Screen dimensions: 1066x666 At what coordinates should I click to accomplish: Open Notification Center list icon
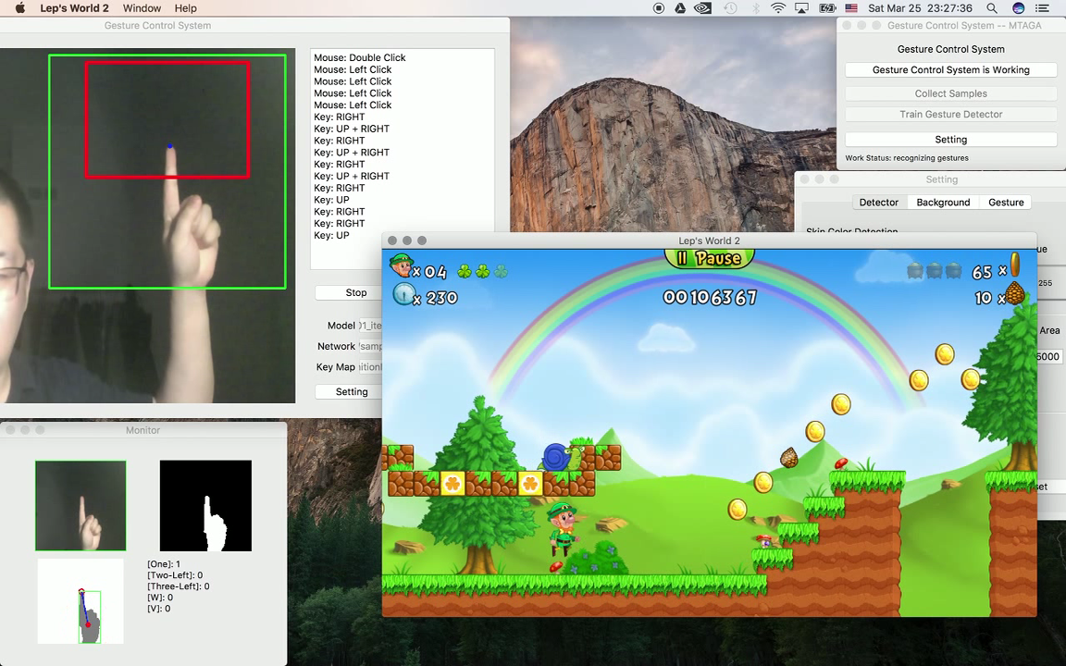[x=1042, y=8]
